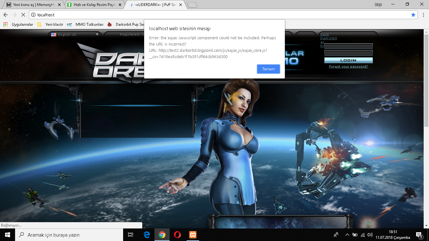Open the Darkorbit Pvp Server bookmark

click(x=126, y=24)
